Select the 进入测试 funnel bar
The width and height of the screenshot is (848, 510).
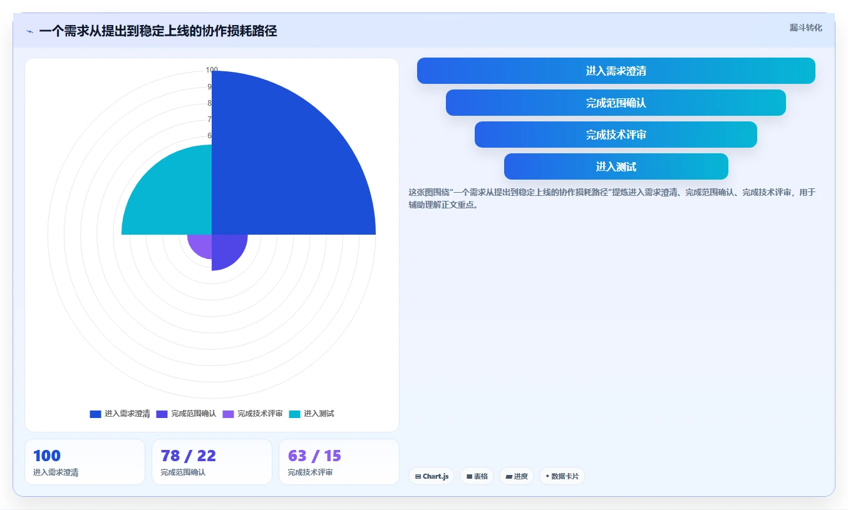click(x=616, y=166)
